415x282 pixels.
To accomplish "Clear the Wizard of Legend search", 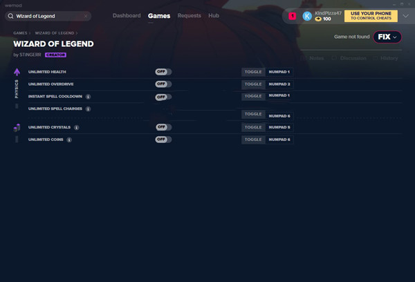I will coord(86,16).
